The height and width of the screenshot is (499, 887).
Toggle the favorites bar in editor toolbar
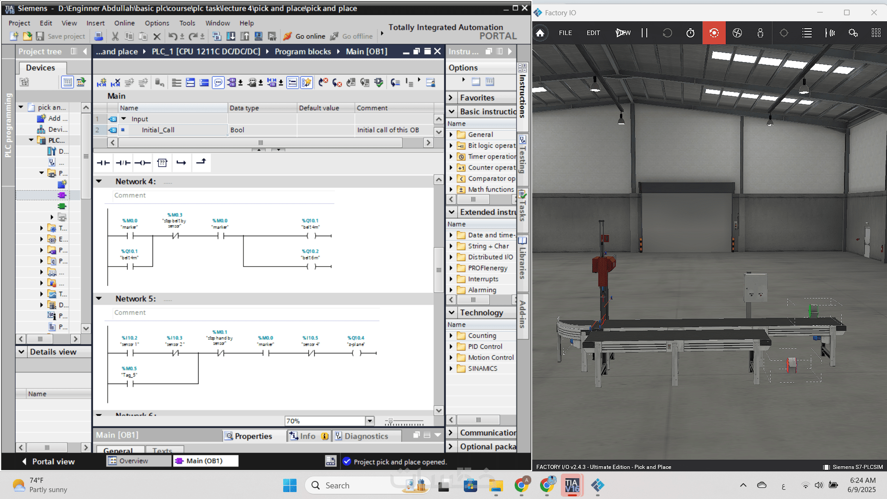(306, 83)
